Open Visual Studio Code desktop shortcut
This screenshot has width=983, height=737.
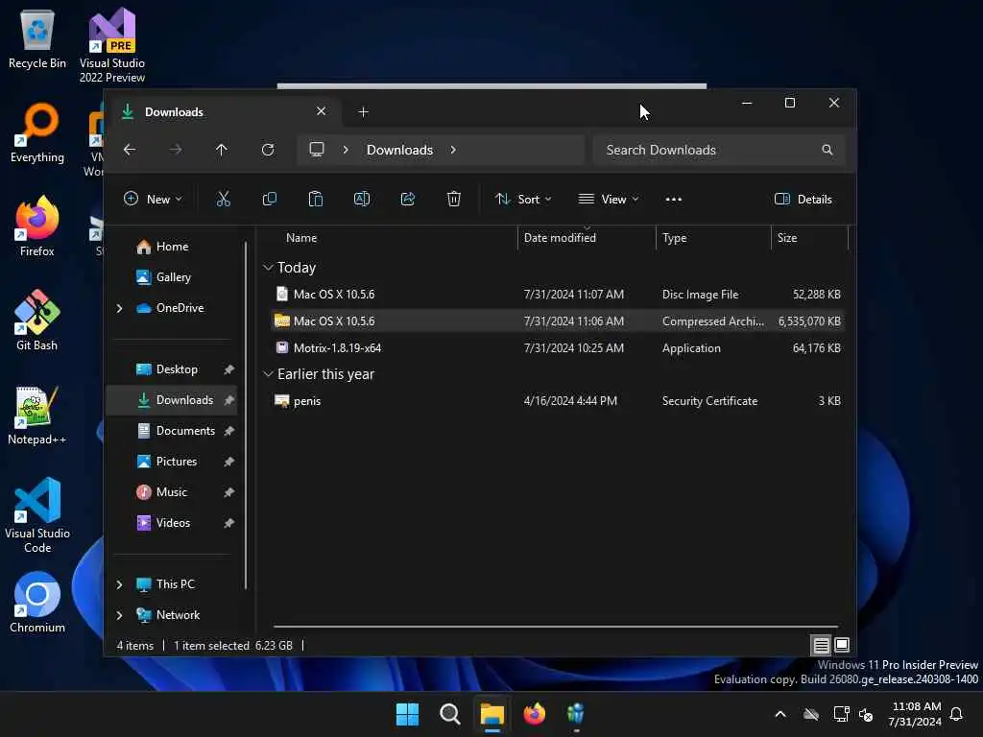click(x=37, y=515)
